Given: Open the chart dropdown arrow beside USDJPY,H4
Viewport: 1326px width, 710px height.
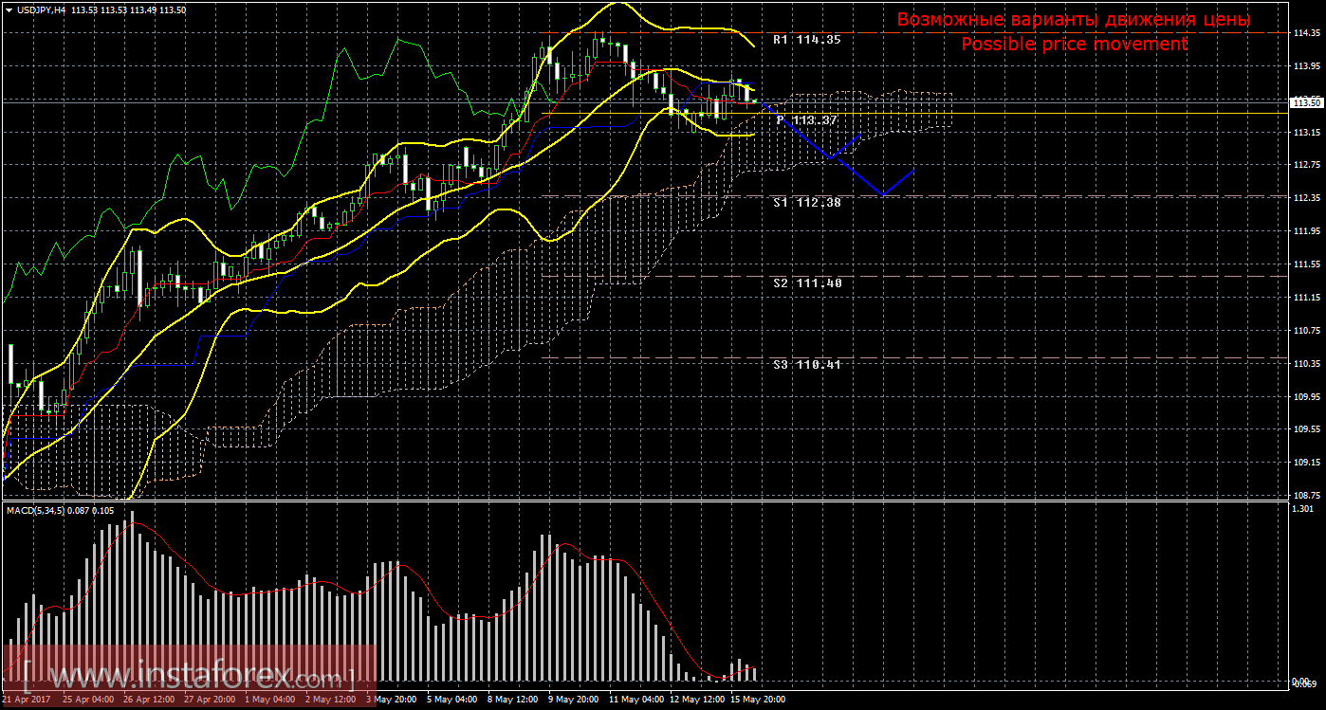Looking at the screenshot, I should click(x=9, y=9).
